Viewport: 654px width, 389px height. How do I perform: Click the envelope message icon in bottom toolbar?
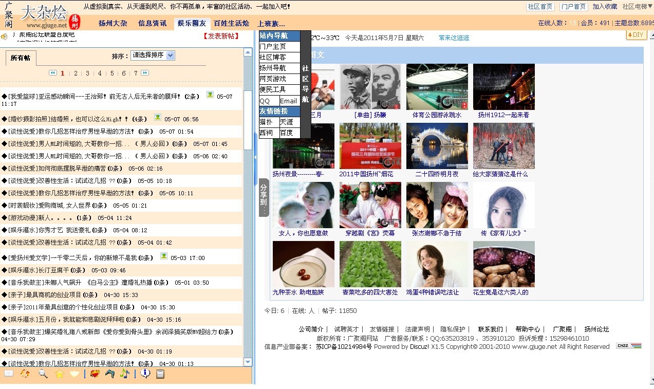click(x=9, y=374)
